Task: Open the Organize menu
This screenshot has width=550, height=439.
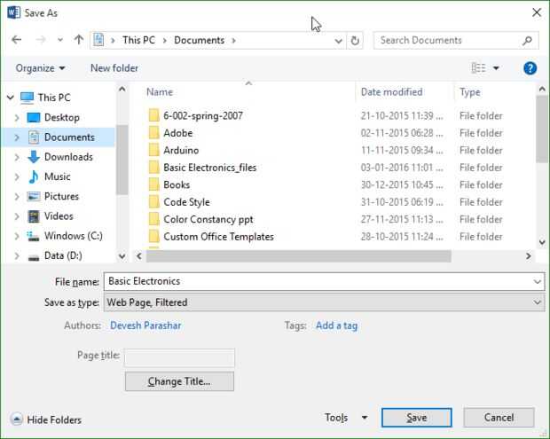Action: (x=41, y=68)
